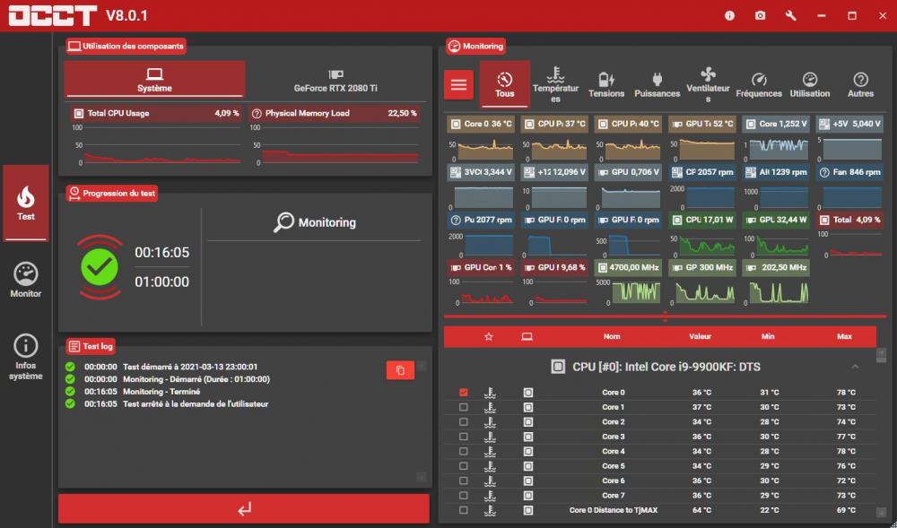Open the Core 1,252 V voltage tile
The width and height of the screenshot is (897, 528).
click(x=776, y=140)
